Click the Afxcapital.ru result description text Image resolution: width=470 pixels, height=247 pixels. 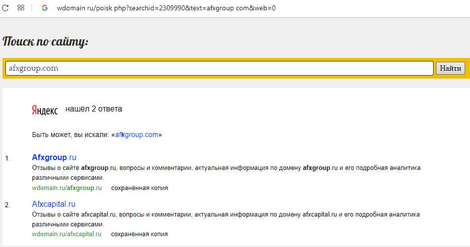[x=226, y=219]
